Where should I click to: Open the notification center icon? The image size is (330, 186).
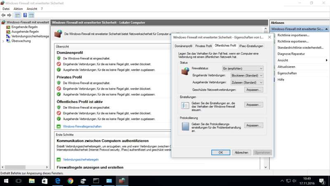pyautogui.click(x=322, y=181)
